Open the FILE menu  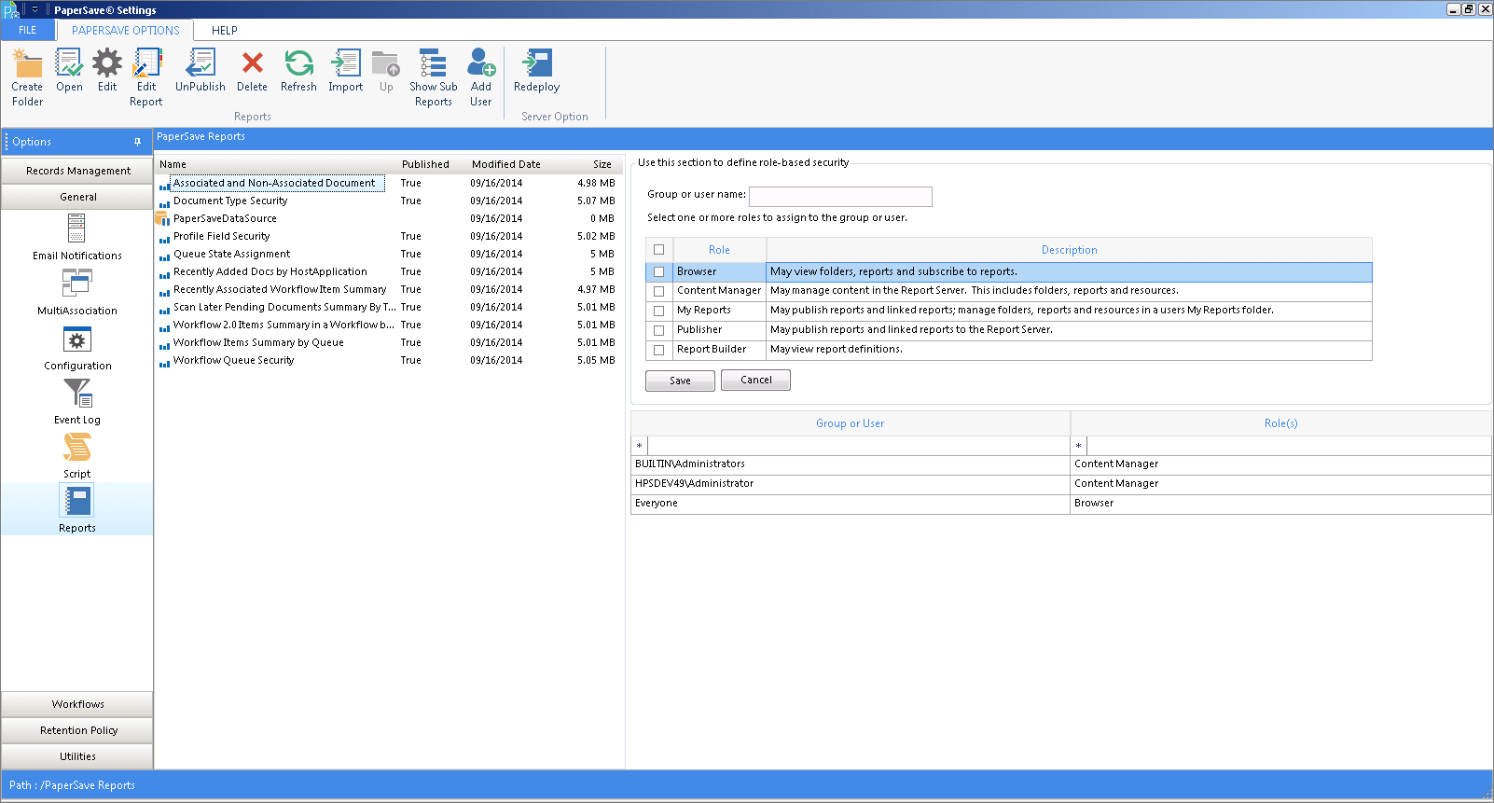pyautogui.click(x=28, y=30)
